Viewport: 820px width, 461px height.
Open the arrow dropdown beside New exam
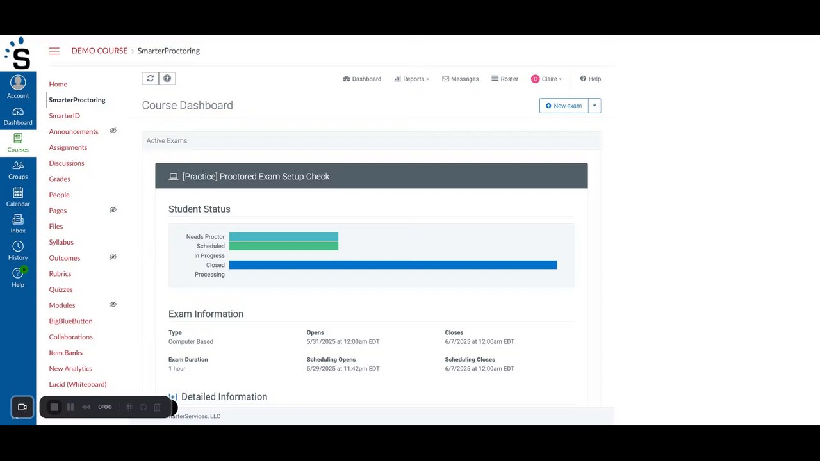594,106
